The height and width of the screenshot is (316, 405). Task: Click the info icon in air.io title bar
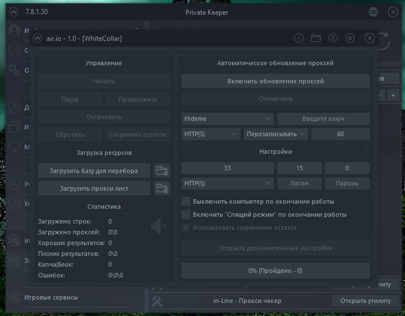tap(299, 39)
